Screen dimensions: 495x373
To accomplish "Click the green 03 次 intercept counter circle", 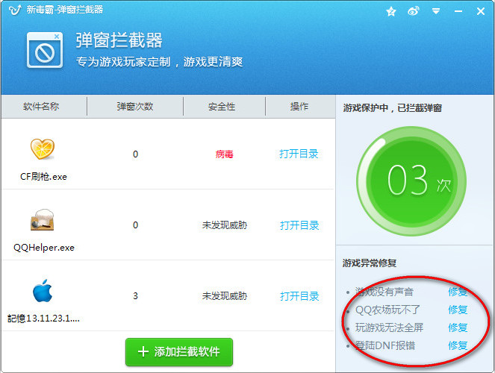I will (411, 181).
